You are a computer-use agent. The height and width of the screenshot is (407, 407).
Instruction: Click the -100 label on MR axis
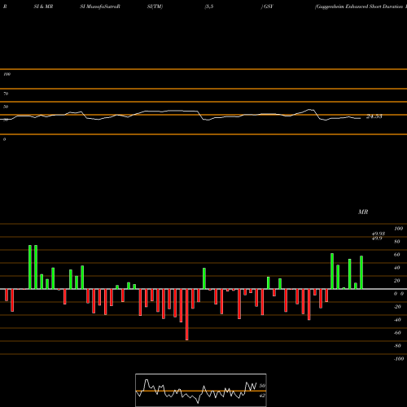pos(399,359)
